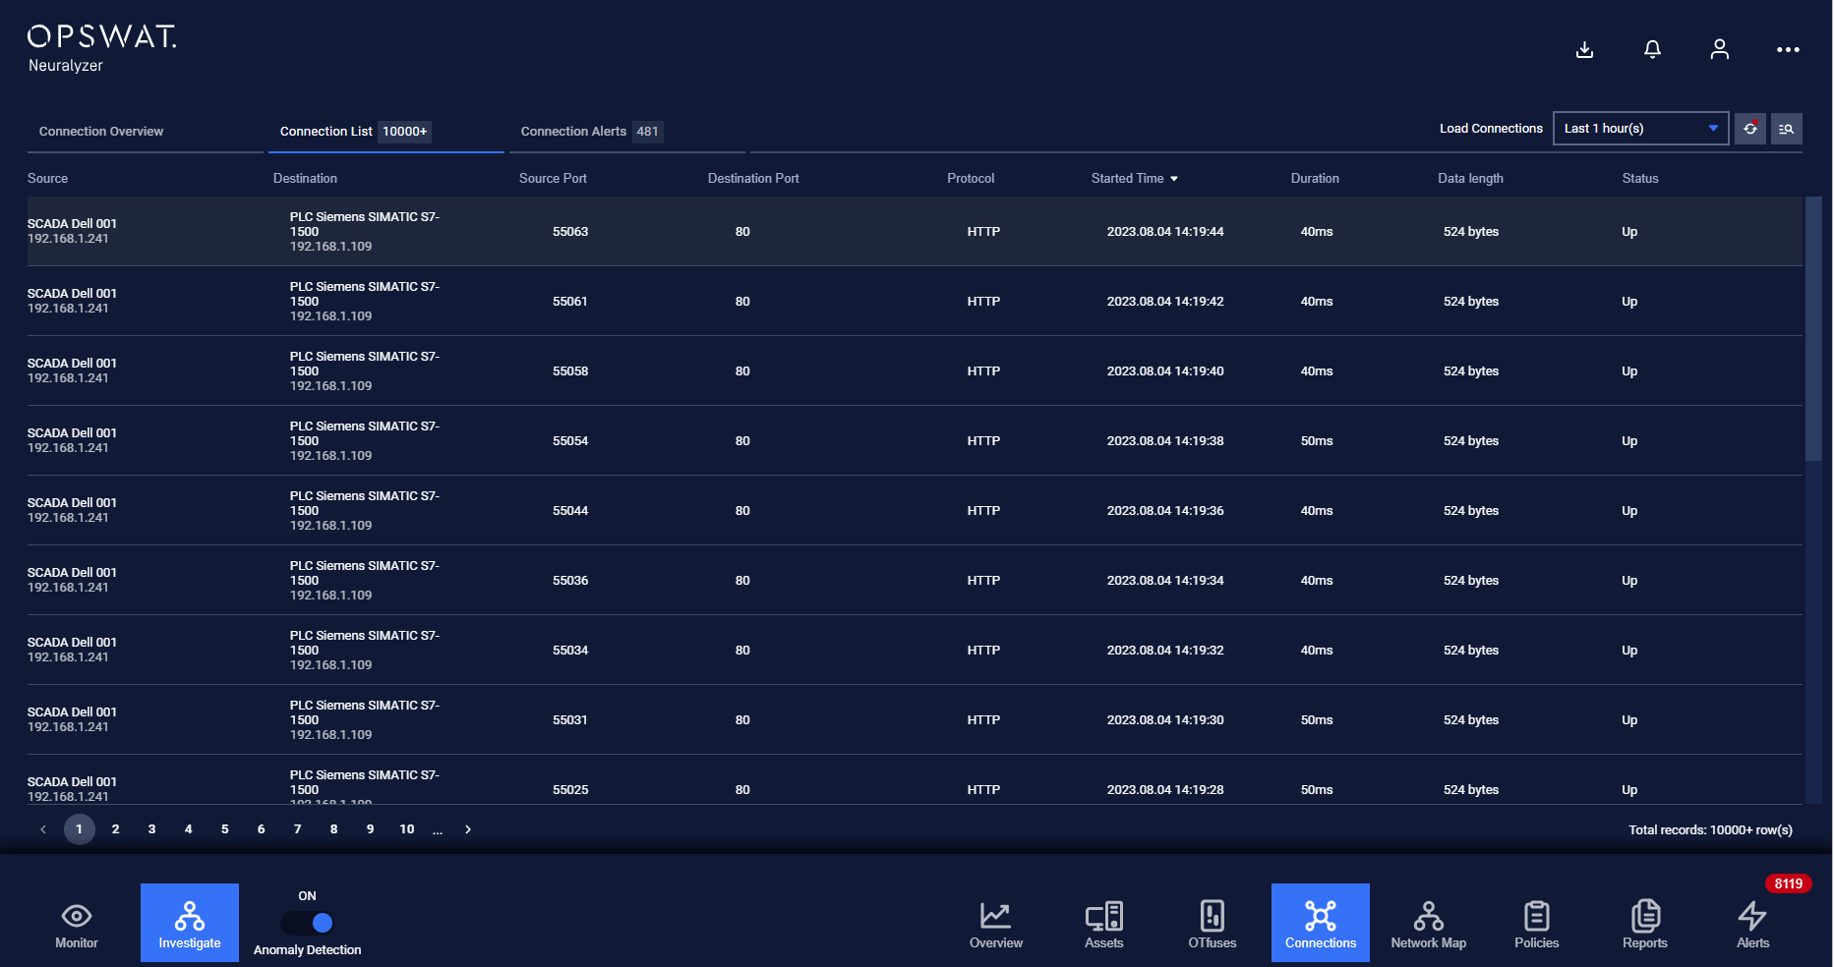Select row with source port 55044
1834x967 pixels.
point(915,510)
